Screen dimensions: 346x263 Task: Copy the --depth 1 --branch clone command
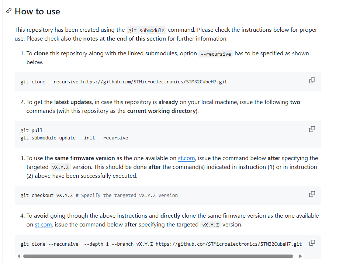tap(312, 243)
